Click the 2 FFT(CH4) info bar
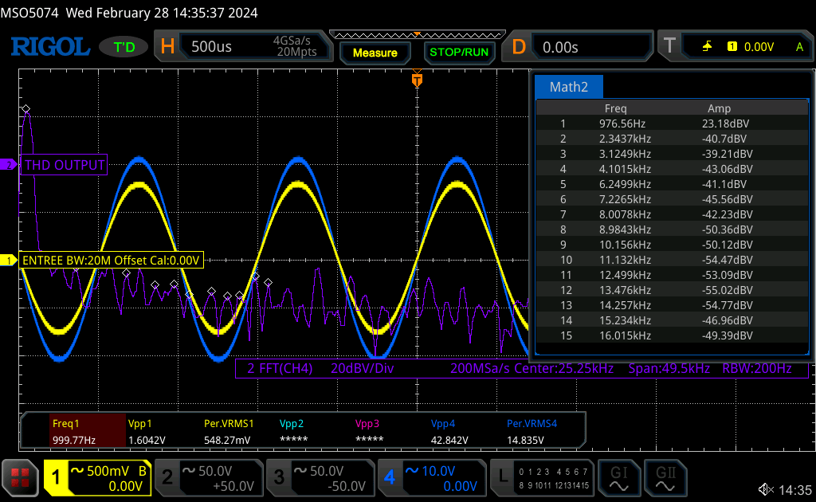 point(522,368)
